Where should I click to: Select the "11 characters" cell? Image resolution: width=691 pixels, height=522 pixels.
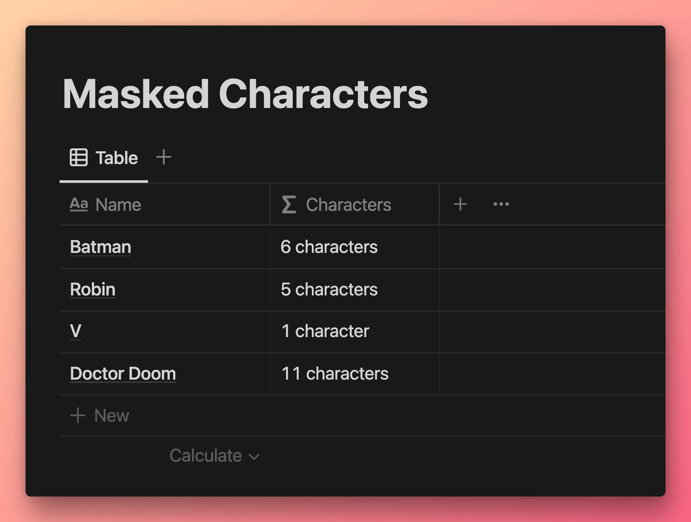[354, 374]
